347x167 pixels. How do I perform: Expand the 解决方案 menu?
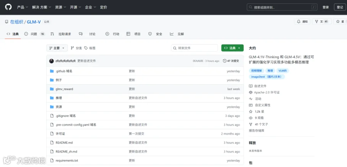pos(41,7)
